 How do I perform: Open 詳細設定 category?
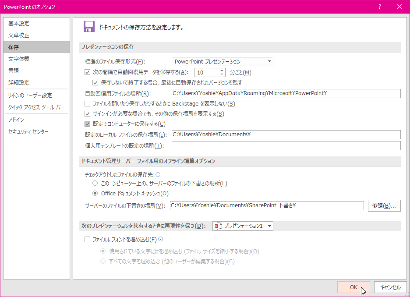(x=37, y=82)
